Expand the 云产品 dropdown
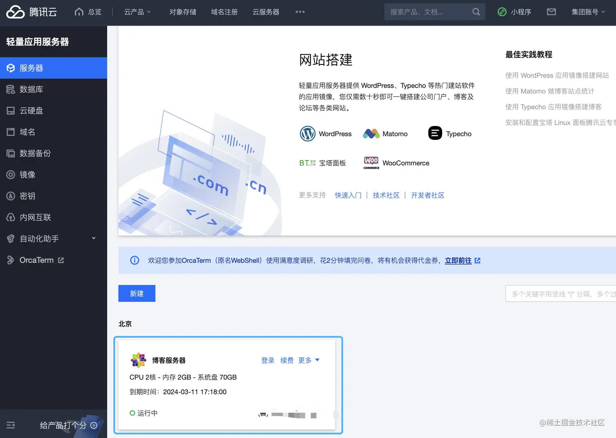The image size is (616, 438). (x=137, y=12)
